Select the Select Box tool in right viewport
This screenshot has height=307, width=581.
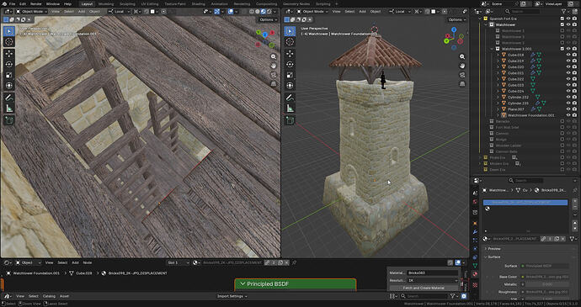coord(290,31)
